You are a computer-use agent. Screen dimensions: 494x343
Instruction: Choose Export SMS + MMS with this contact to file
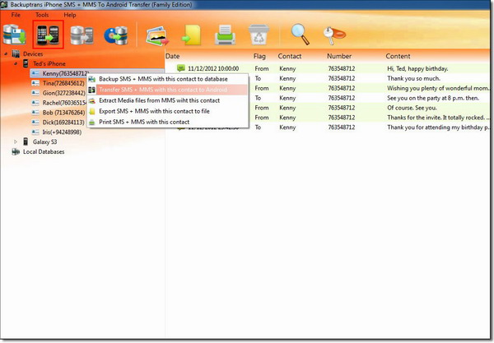(x=168, y=111)
